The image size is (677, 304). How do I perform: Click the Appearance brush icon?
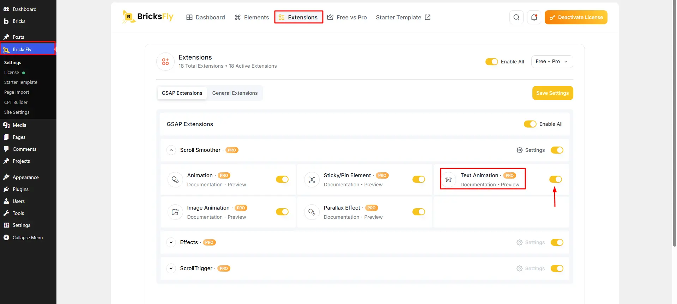(6, 177)
